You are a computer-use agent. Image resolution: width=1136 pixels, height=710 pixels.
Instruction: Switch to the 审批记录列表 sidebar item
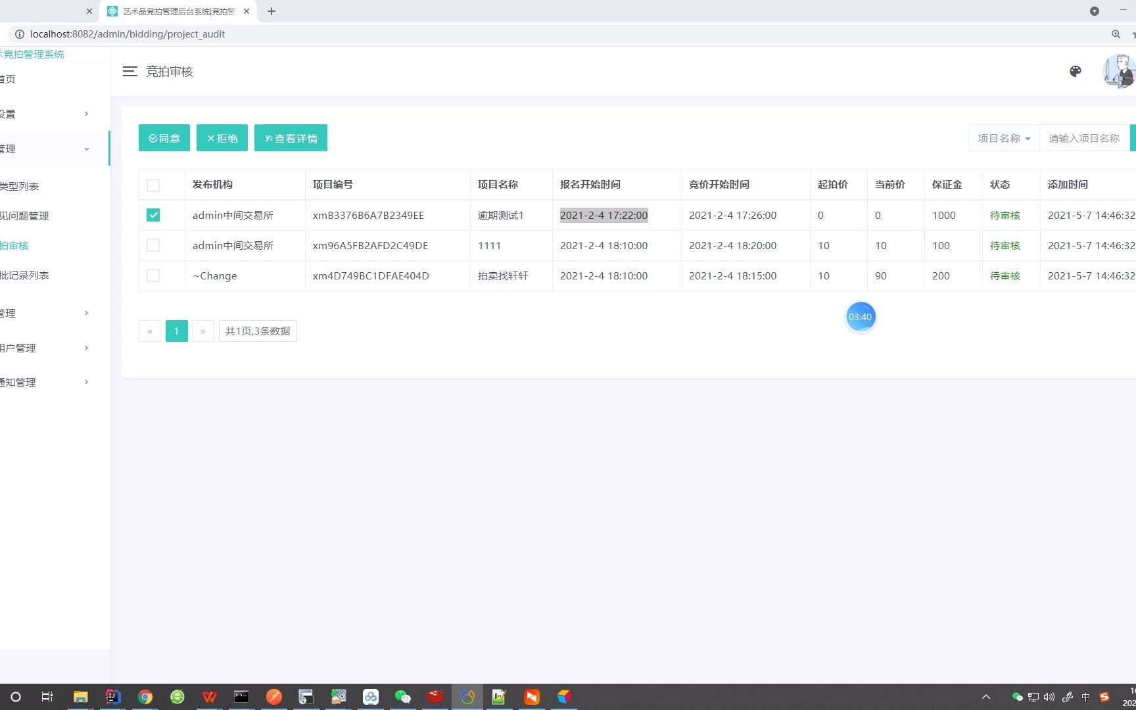point(26,275)
